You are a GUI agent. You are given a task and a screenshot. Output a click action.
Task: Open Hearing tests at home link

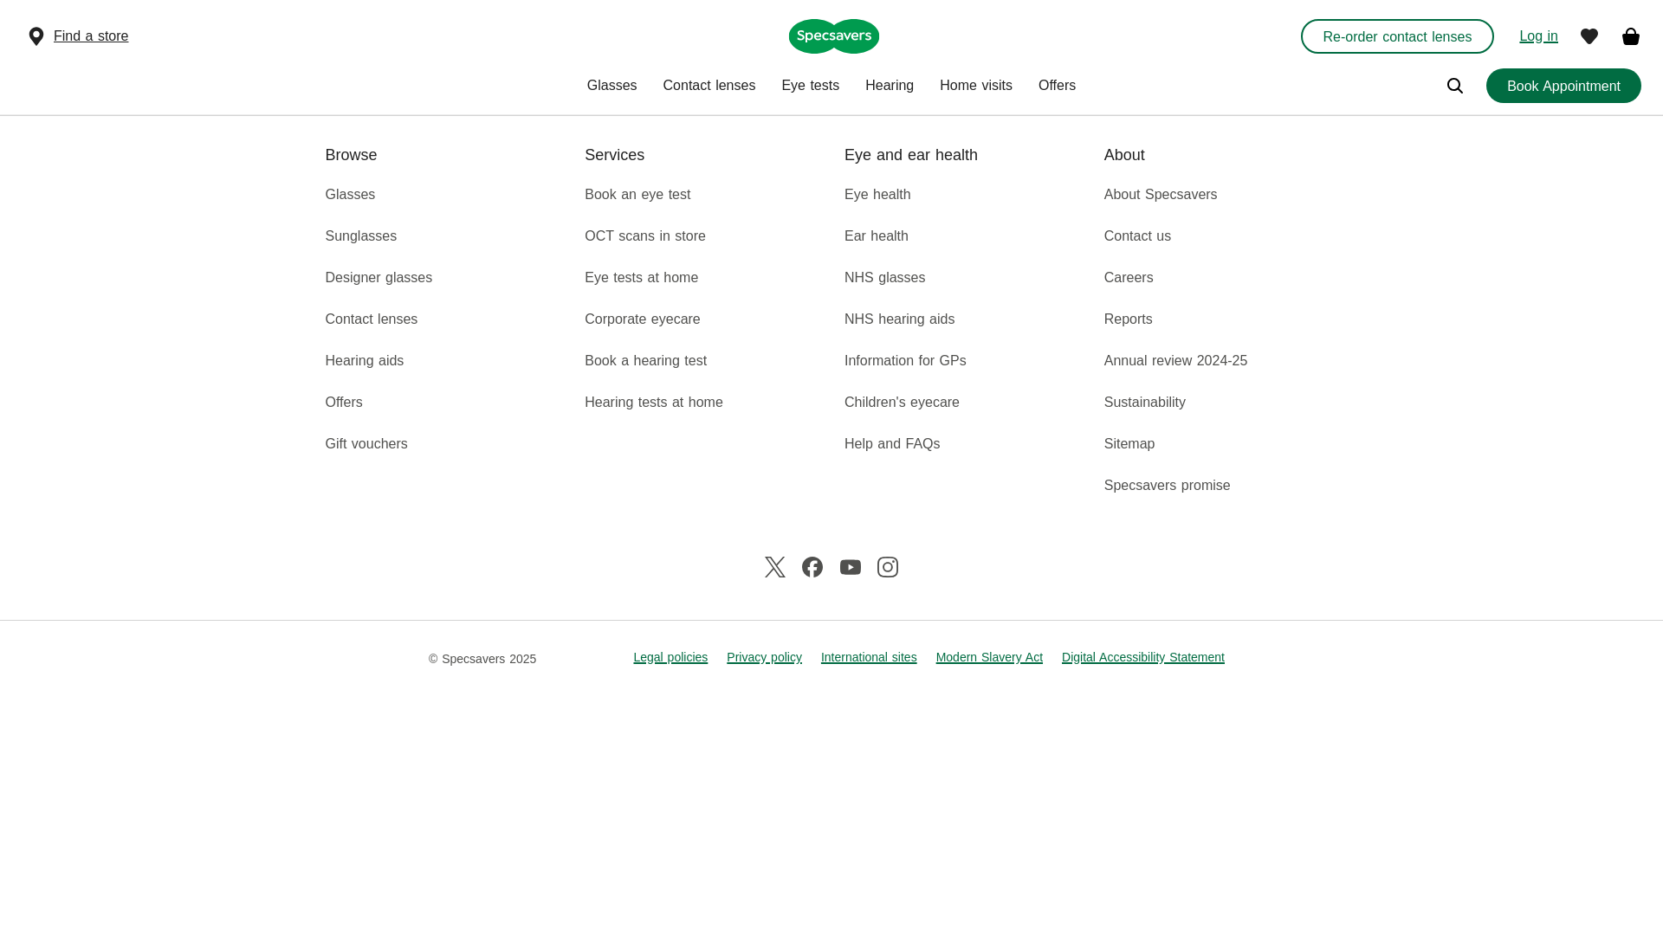[x=653, y=403]
